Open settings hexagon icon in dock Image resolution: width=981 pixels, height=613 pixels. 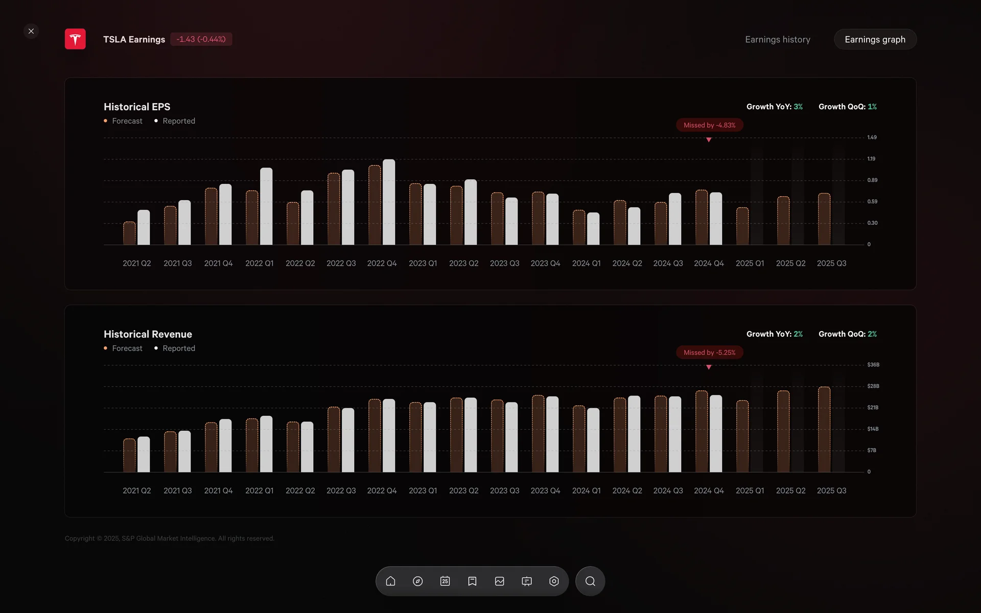pos(554,581)
